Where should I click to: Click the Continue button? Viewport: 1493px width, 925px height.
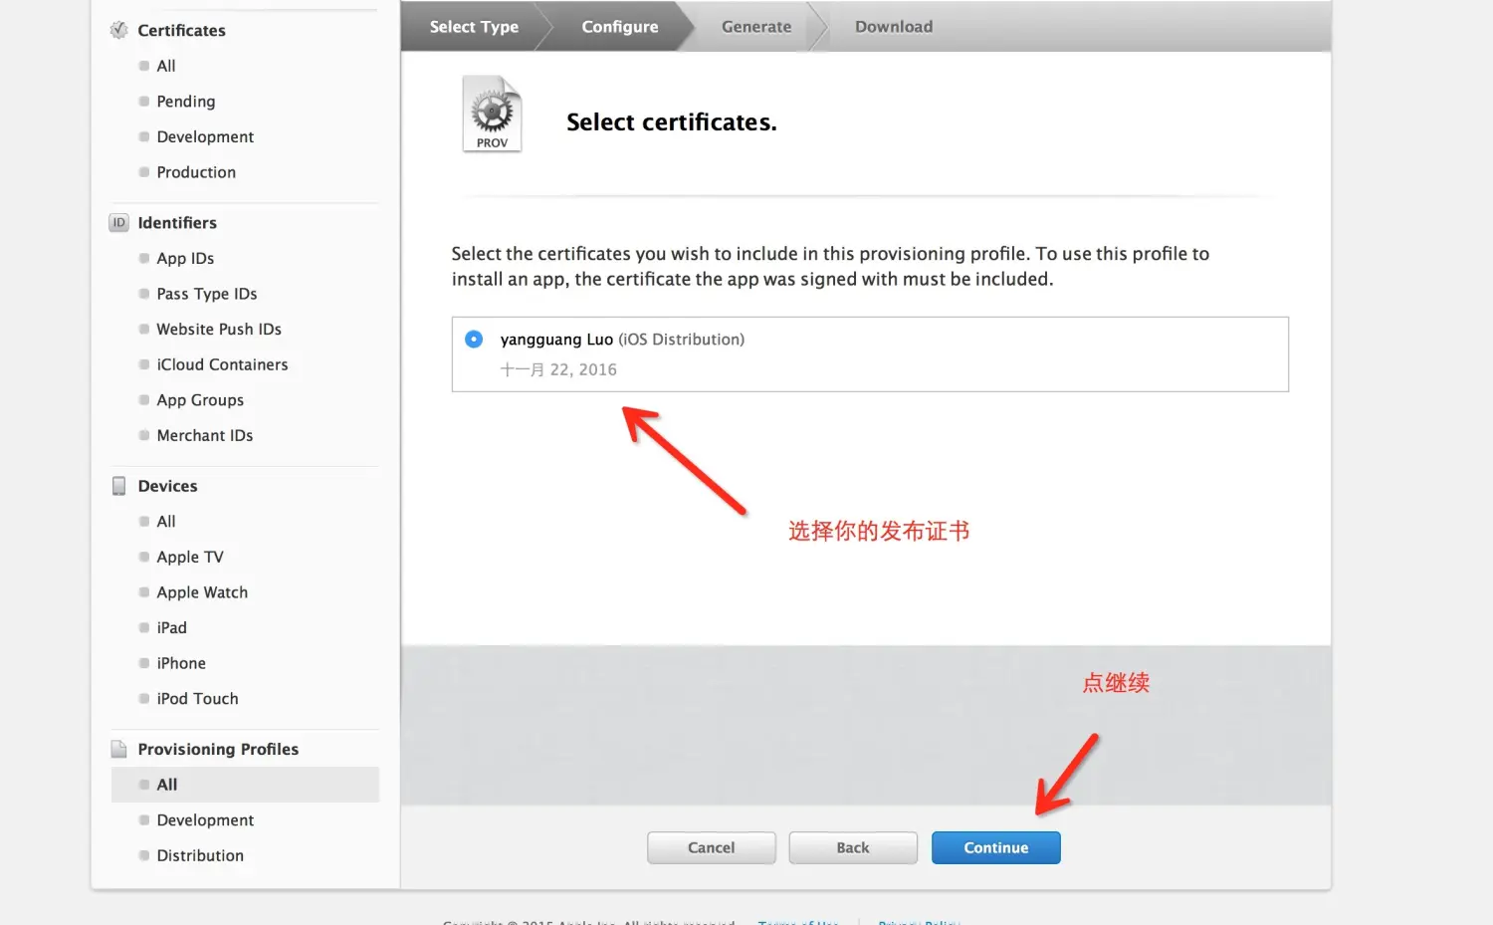click(x=995, y=847)
